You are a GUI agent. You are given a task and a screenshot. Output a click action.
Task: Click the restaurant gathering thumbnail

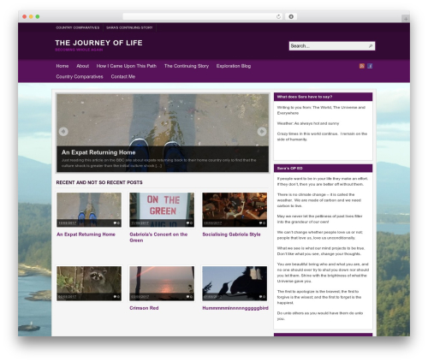pos(235,210)
